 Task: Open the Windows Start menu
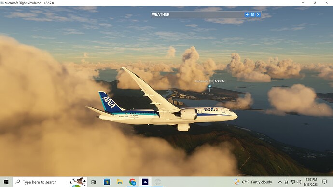click(x=6, y=182)
